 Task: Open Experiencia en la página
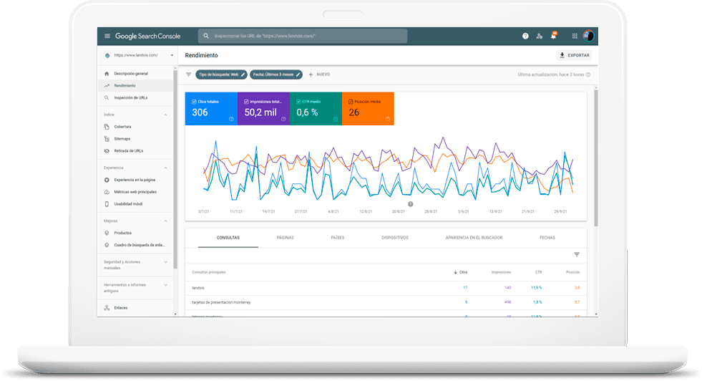coord(135,180)
